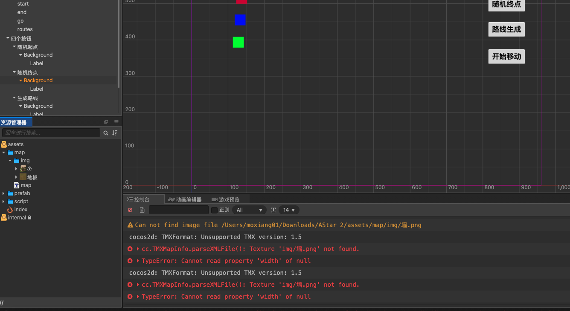
Task: Switch to the 游戏预览 tab
Action: [226, 199]
